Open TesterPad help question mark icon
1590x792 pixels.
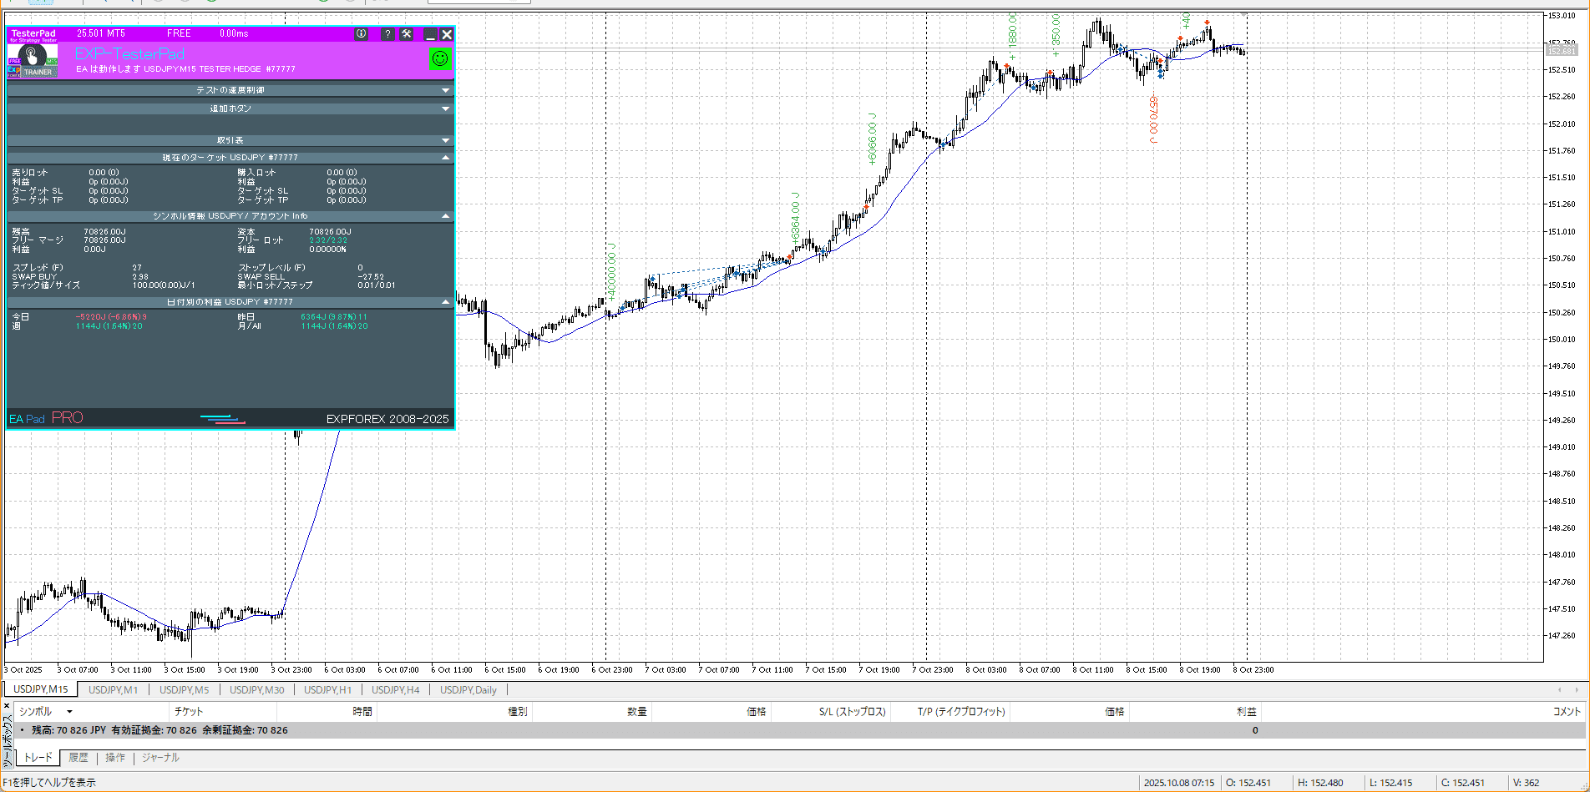tap(387, 34)
